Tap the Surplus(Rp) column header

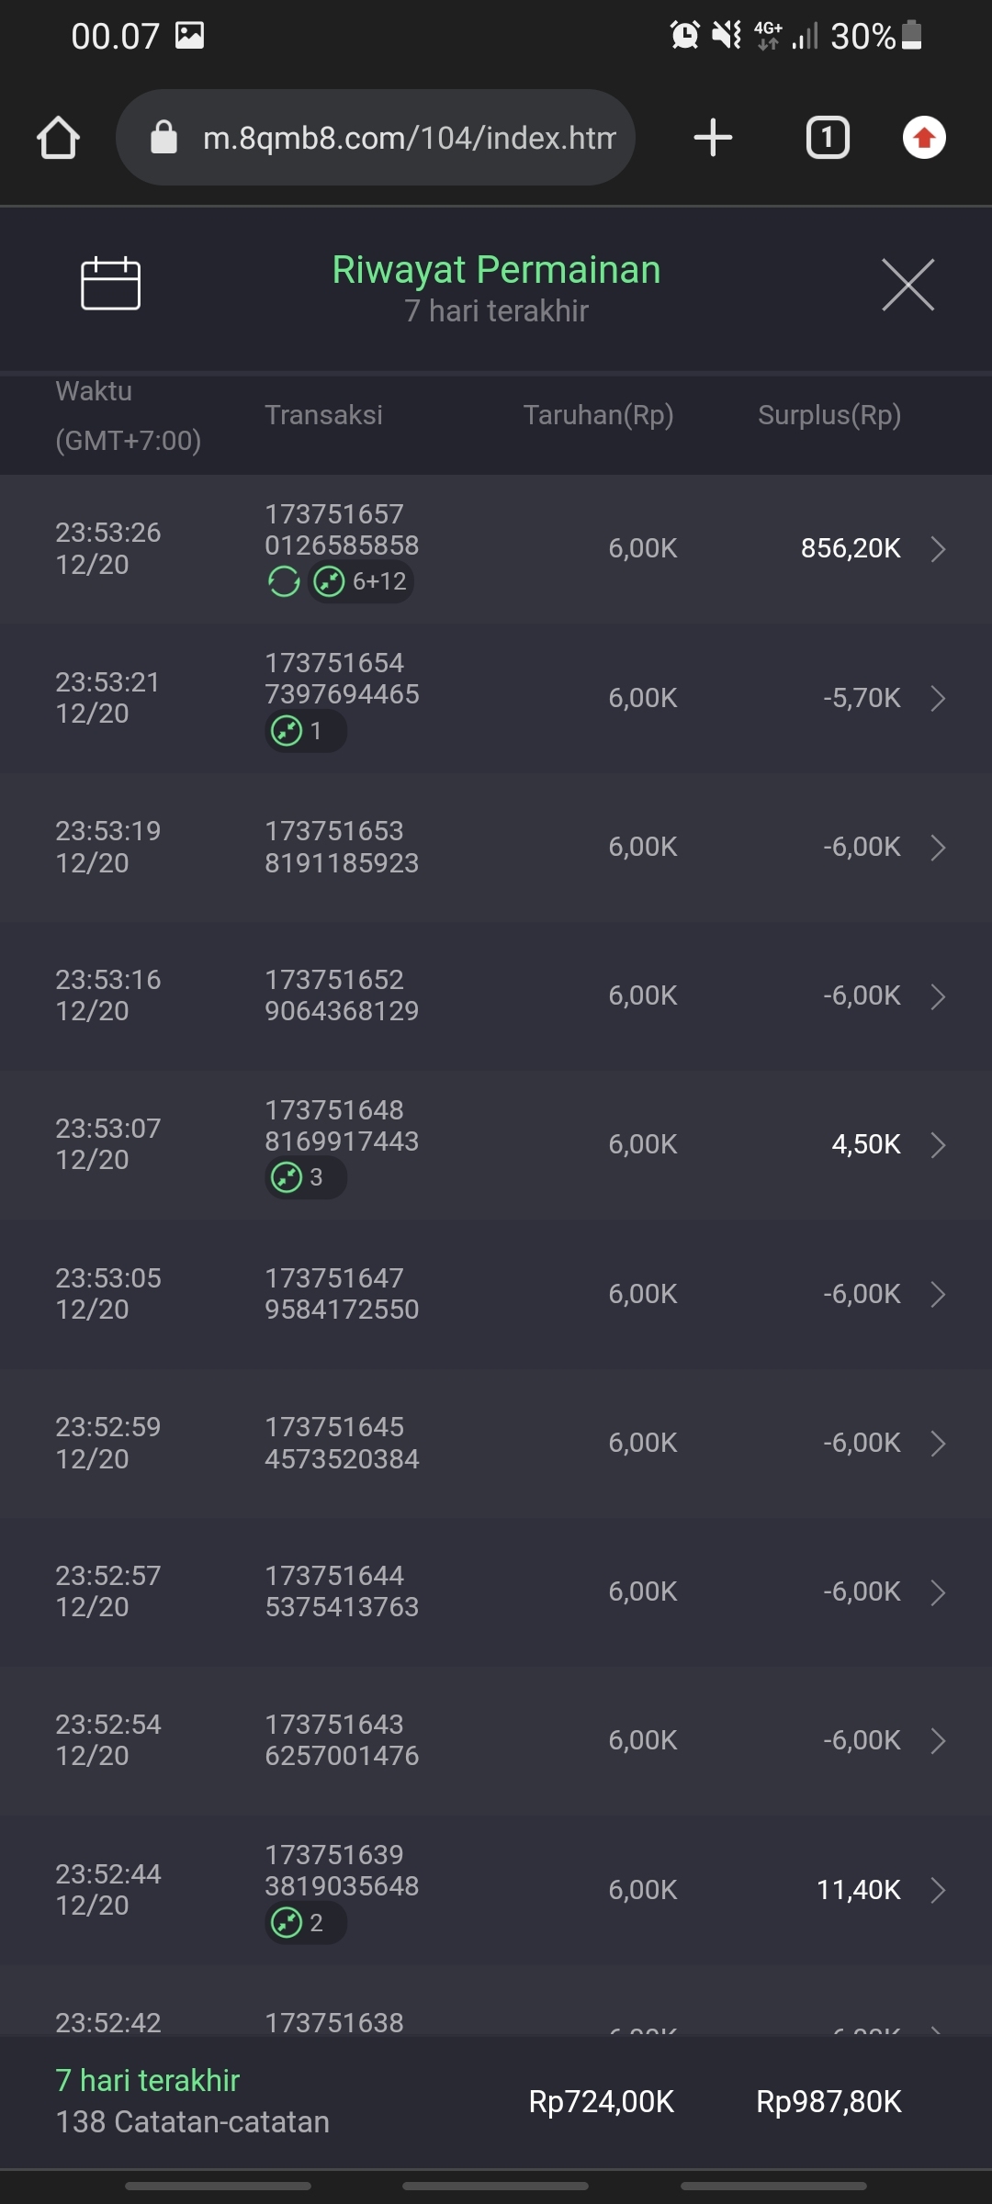pyautogui.click(x=829, y=415)
